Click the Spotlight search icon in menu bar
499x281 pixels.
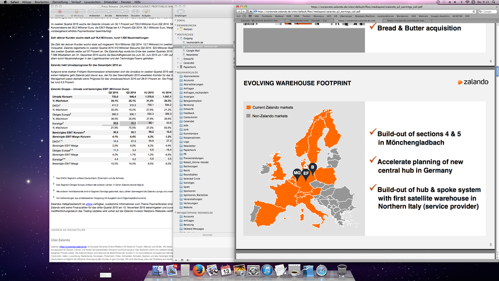(x=494, y=2)
